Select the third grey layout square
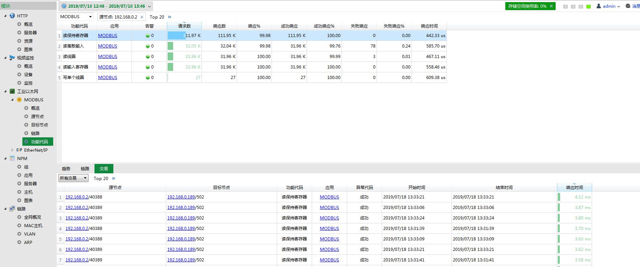The width and height of the screenshot is (640, 267). (x=581, y=7)
